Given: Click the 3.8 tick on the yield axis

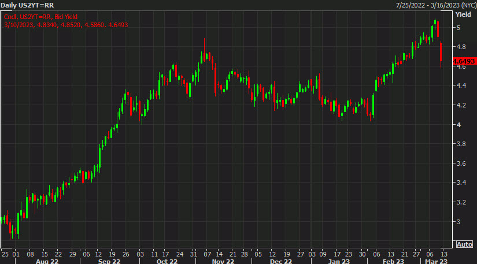Looking at the screenshot, I should pos(461,144).
